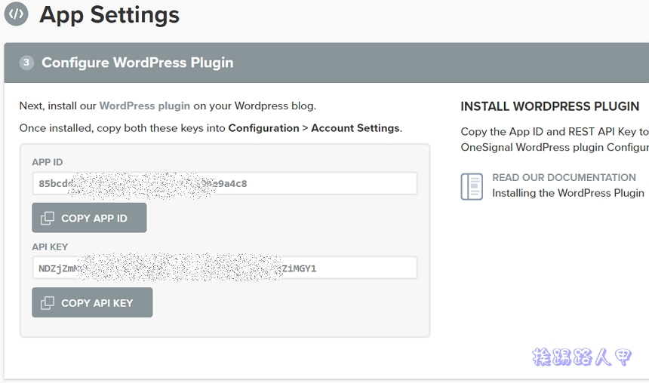Click the APP ID label
Viewport: 649px width, 383px height.
click(48, 162)
